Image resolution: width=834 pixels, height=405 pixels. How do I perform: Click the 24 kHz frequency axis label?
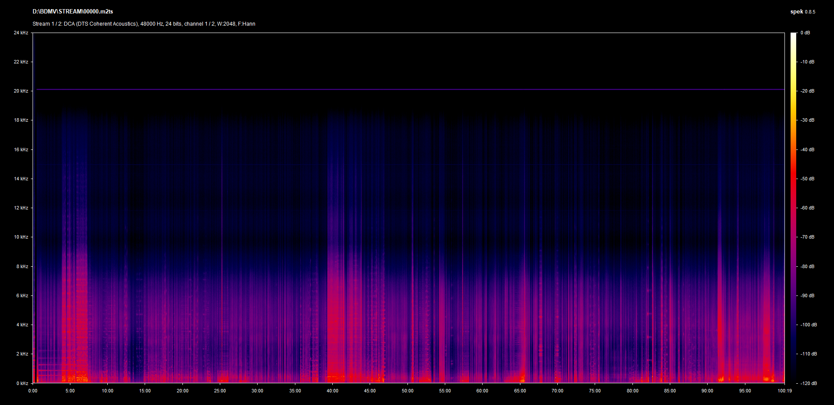click(21, 33)
